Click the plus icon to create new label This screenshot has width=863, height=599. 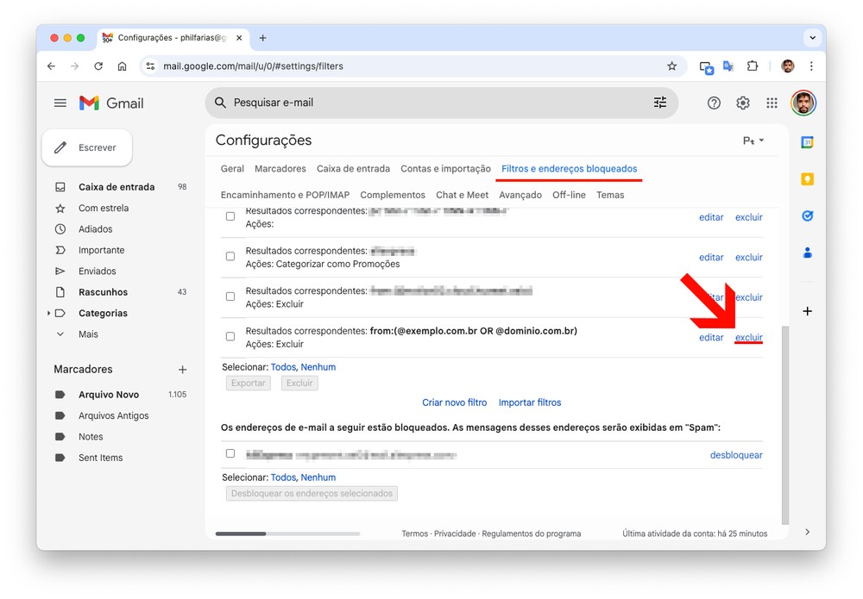point(182,369)
